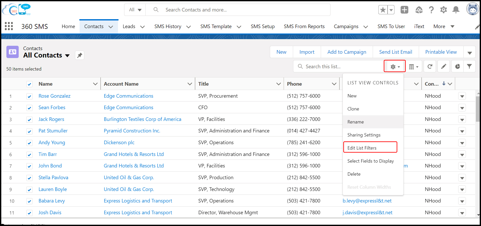
Task: Show more list actions dropdown
Action: (469, 52)
